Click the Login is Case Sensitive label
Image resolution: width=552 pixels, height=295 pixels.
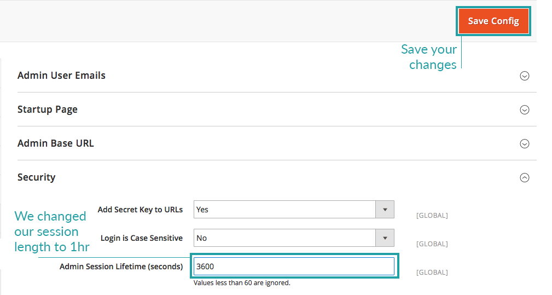142,238
